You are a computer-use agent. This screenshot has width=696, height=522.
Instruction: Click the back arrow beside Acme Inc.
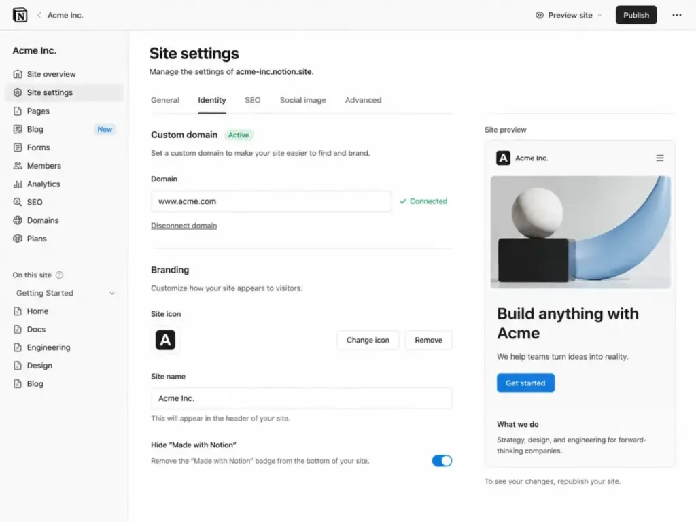(39, 15)
